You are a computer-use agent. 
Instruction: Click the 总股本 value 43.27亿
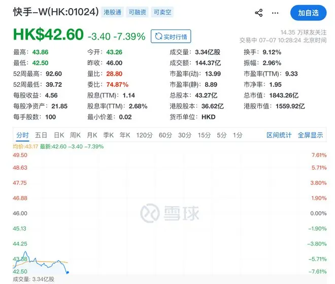coord(206,96)
